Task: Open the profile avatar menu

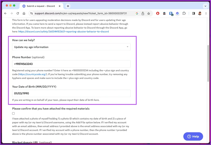Action: pyautogui.click(x=200, y=13)
